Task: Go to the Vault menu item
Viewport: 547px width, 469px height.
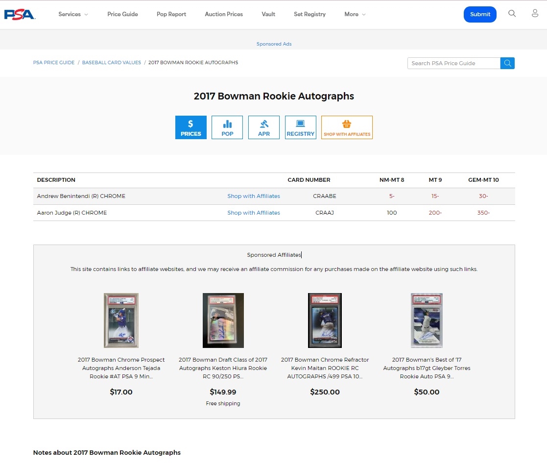Action: (x=268, y=14)
